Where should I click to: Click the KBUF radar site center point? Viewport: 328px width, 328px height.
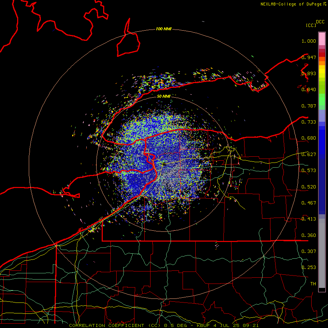pos(164,164)
